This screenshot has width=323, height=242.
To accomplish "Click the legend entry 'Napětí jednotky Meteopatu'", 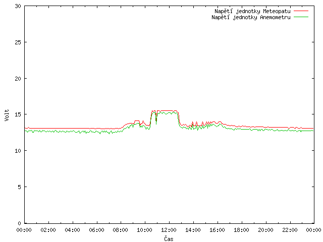I will tap(252, 11).
